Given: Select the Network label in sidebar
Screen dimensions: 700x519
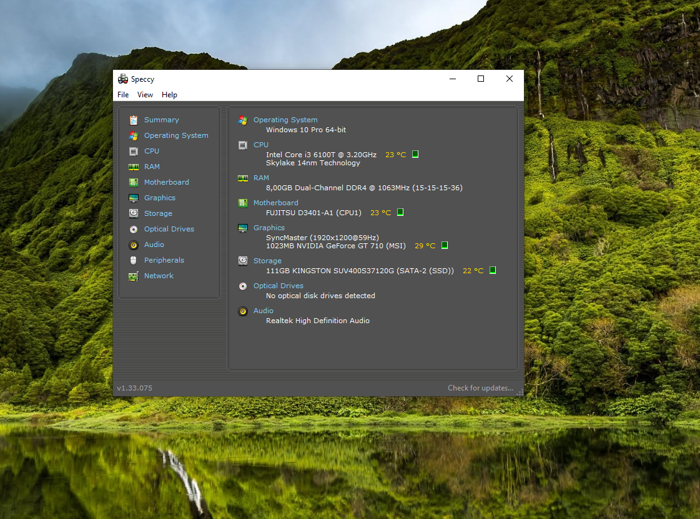Looking at the screenshot, I should [x=159, y=276].
